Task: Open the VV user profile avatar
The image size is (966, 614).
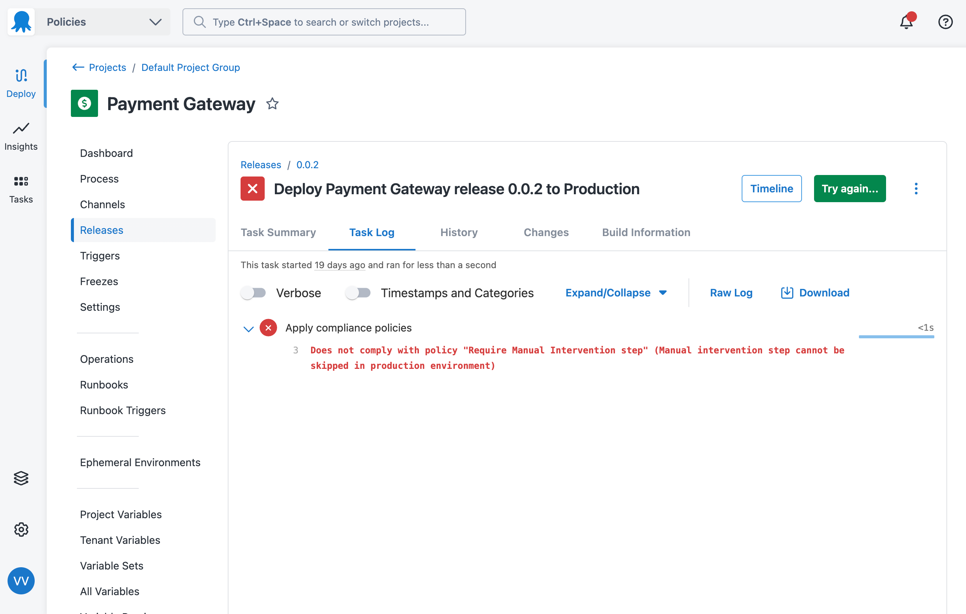Action: point(21,581)
